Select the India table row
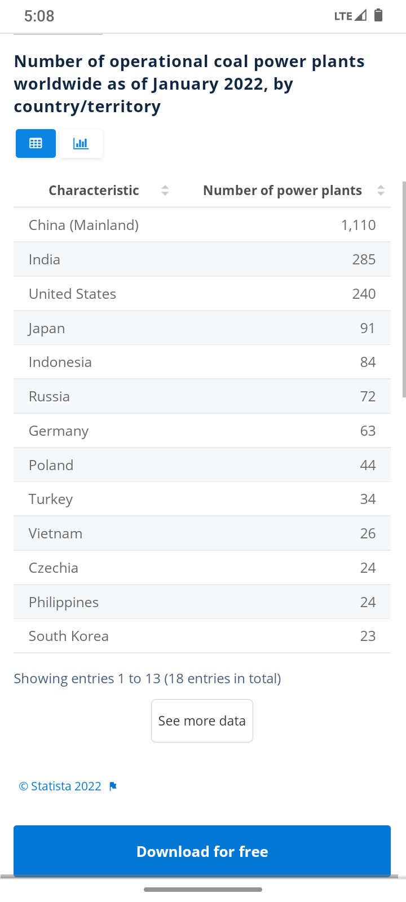This screenshot has width=406, height=902. (x=202, y=259)
